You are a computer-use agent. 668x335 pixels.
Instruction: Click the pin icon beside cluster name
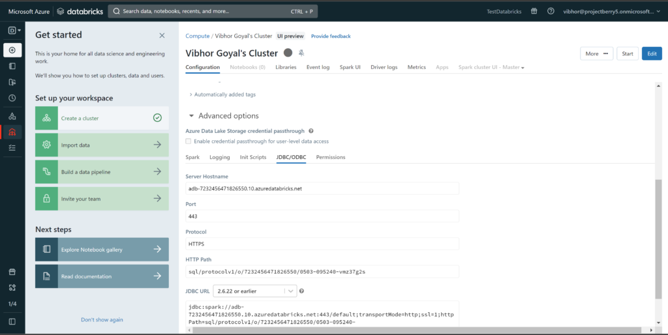pyautogui.click(x=301, y=53)
